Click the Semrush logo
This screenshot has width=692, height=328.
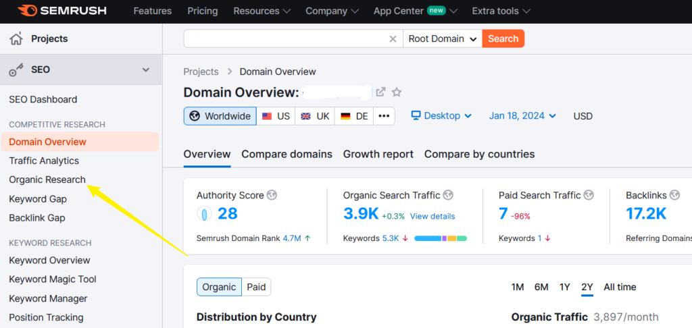point(61,11)
